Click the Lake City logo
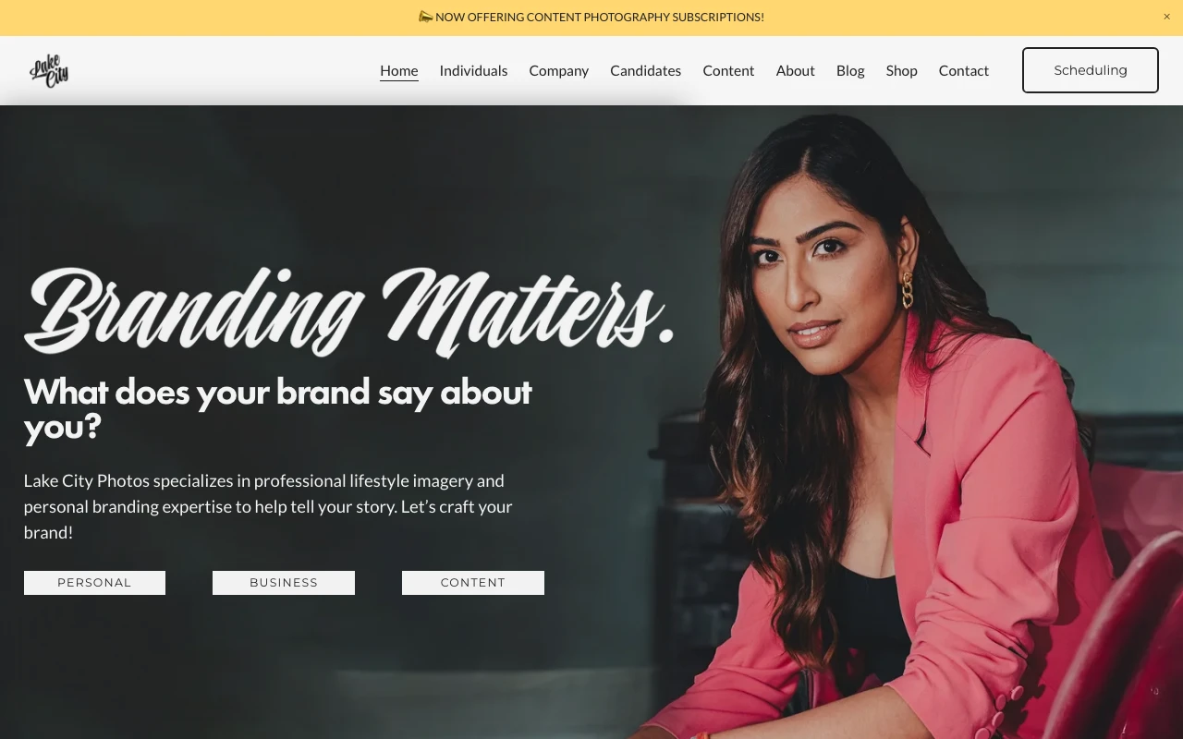 click(x=49, y=70)
